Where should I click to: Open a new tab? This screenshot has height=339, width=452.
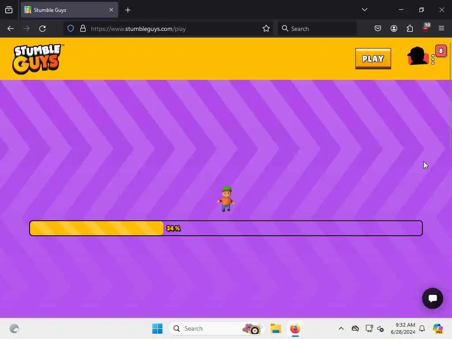(x=128, y=10)
